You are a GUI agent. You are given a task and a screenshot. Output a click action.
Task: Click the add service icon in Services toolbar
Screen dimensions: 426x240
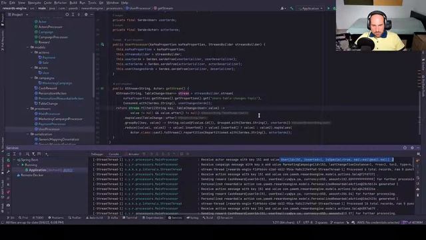47,154
